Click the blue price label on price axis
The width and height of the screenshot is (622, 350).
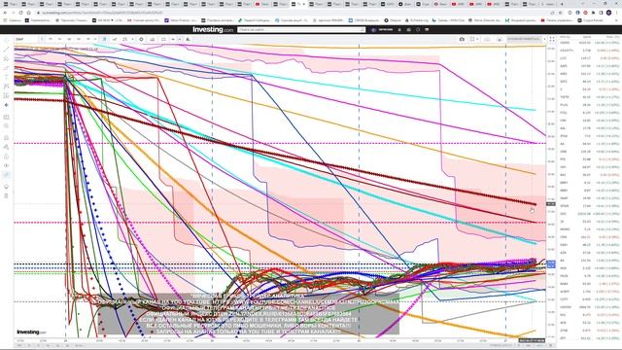551,263
